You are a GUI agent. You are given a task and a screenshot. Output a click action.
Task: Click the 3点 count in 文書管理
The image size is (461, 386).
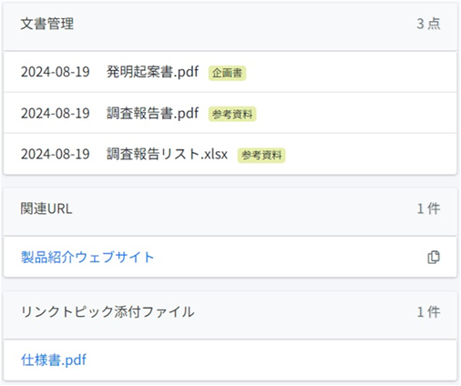coord(428,24)
